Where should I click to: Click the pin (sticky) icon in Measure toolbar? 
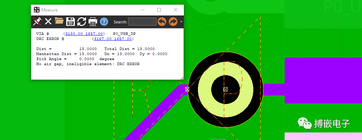pyautogui.click(x=37, y=22)
